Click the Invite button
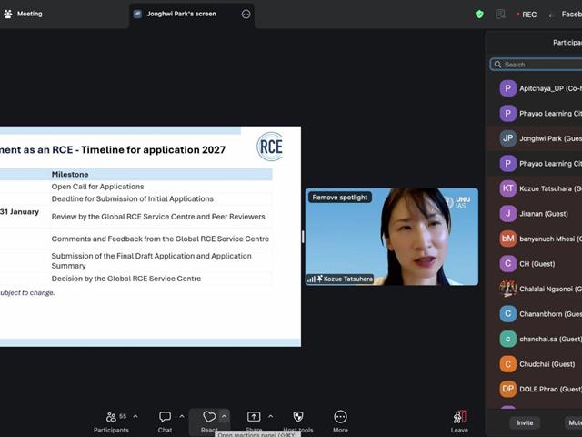Viewport: 582px width, 437px height. point(525,422)
